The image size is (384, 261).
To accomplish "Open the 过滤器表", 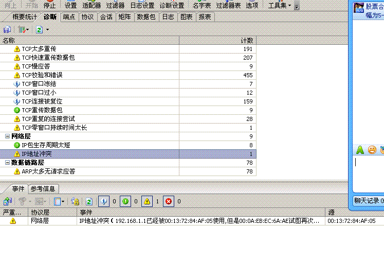I will pos(228,5).
